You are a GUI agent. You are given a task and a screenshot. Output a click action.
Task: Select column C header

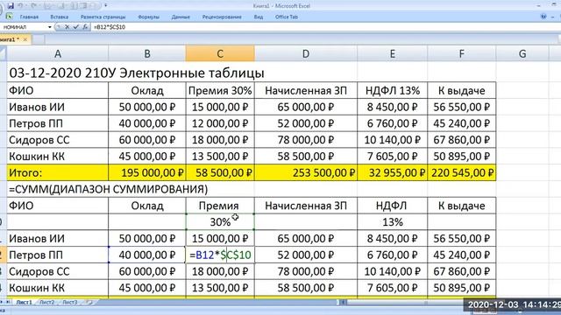[x=220, y=53]
